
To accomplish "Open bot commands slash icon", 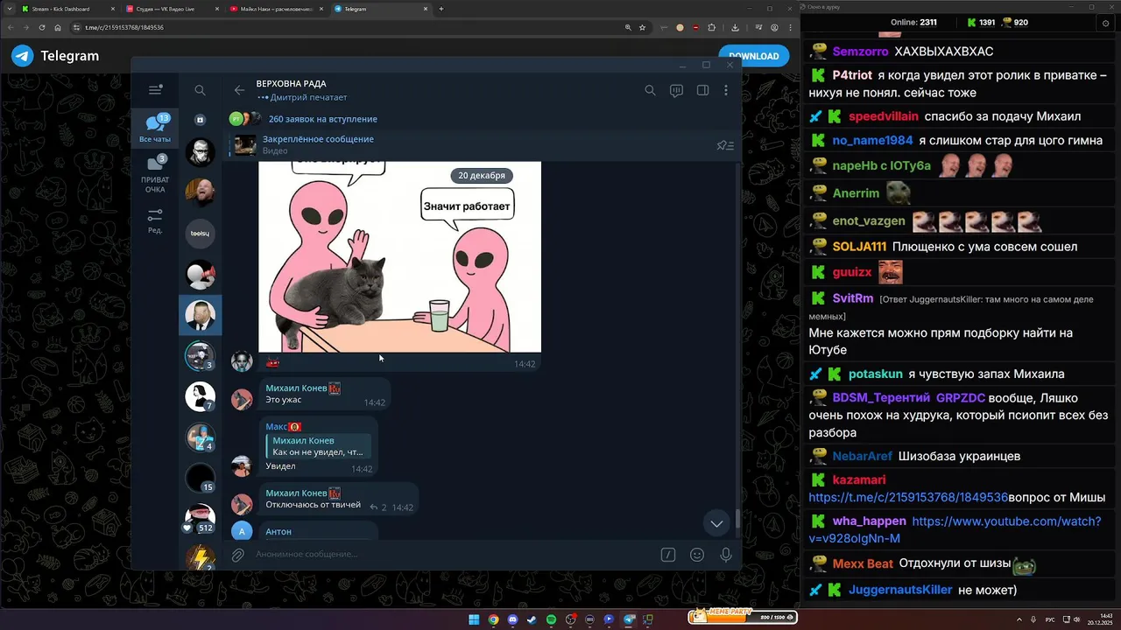I will (x=668, y=555).
